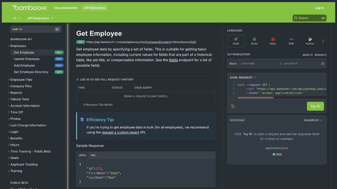
Task: Open the Documentation tab
Action: point(66,8)
